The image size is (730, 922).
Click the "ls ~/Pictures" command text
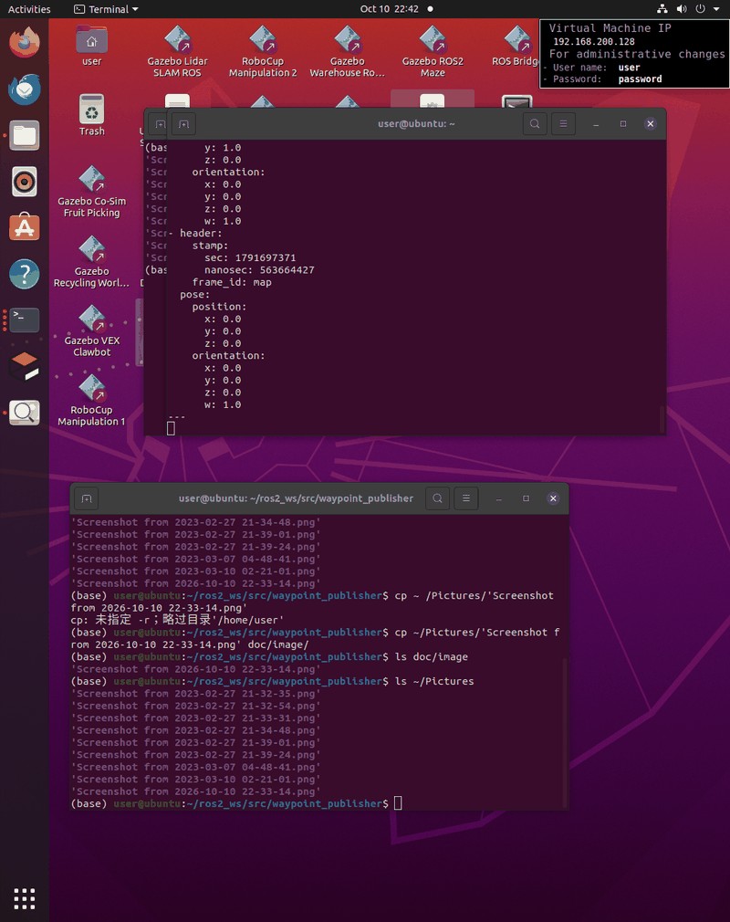pos(434,682)
